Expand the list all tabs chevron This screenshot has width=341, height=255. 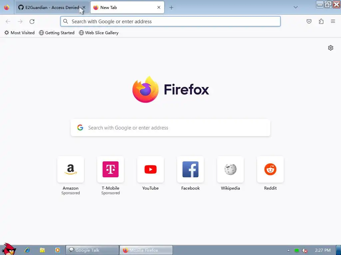pyautogui.click(x=296, y=7)
